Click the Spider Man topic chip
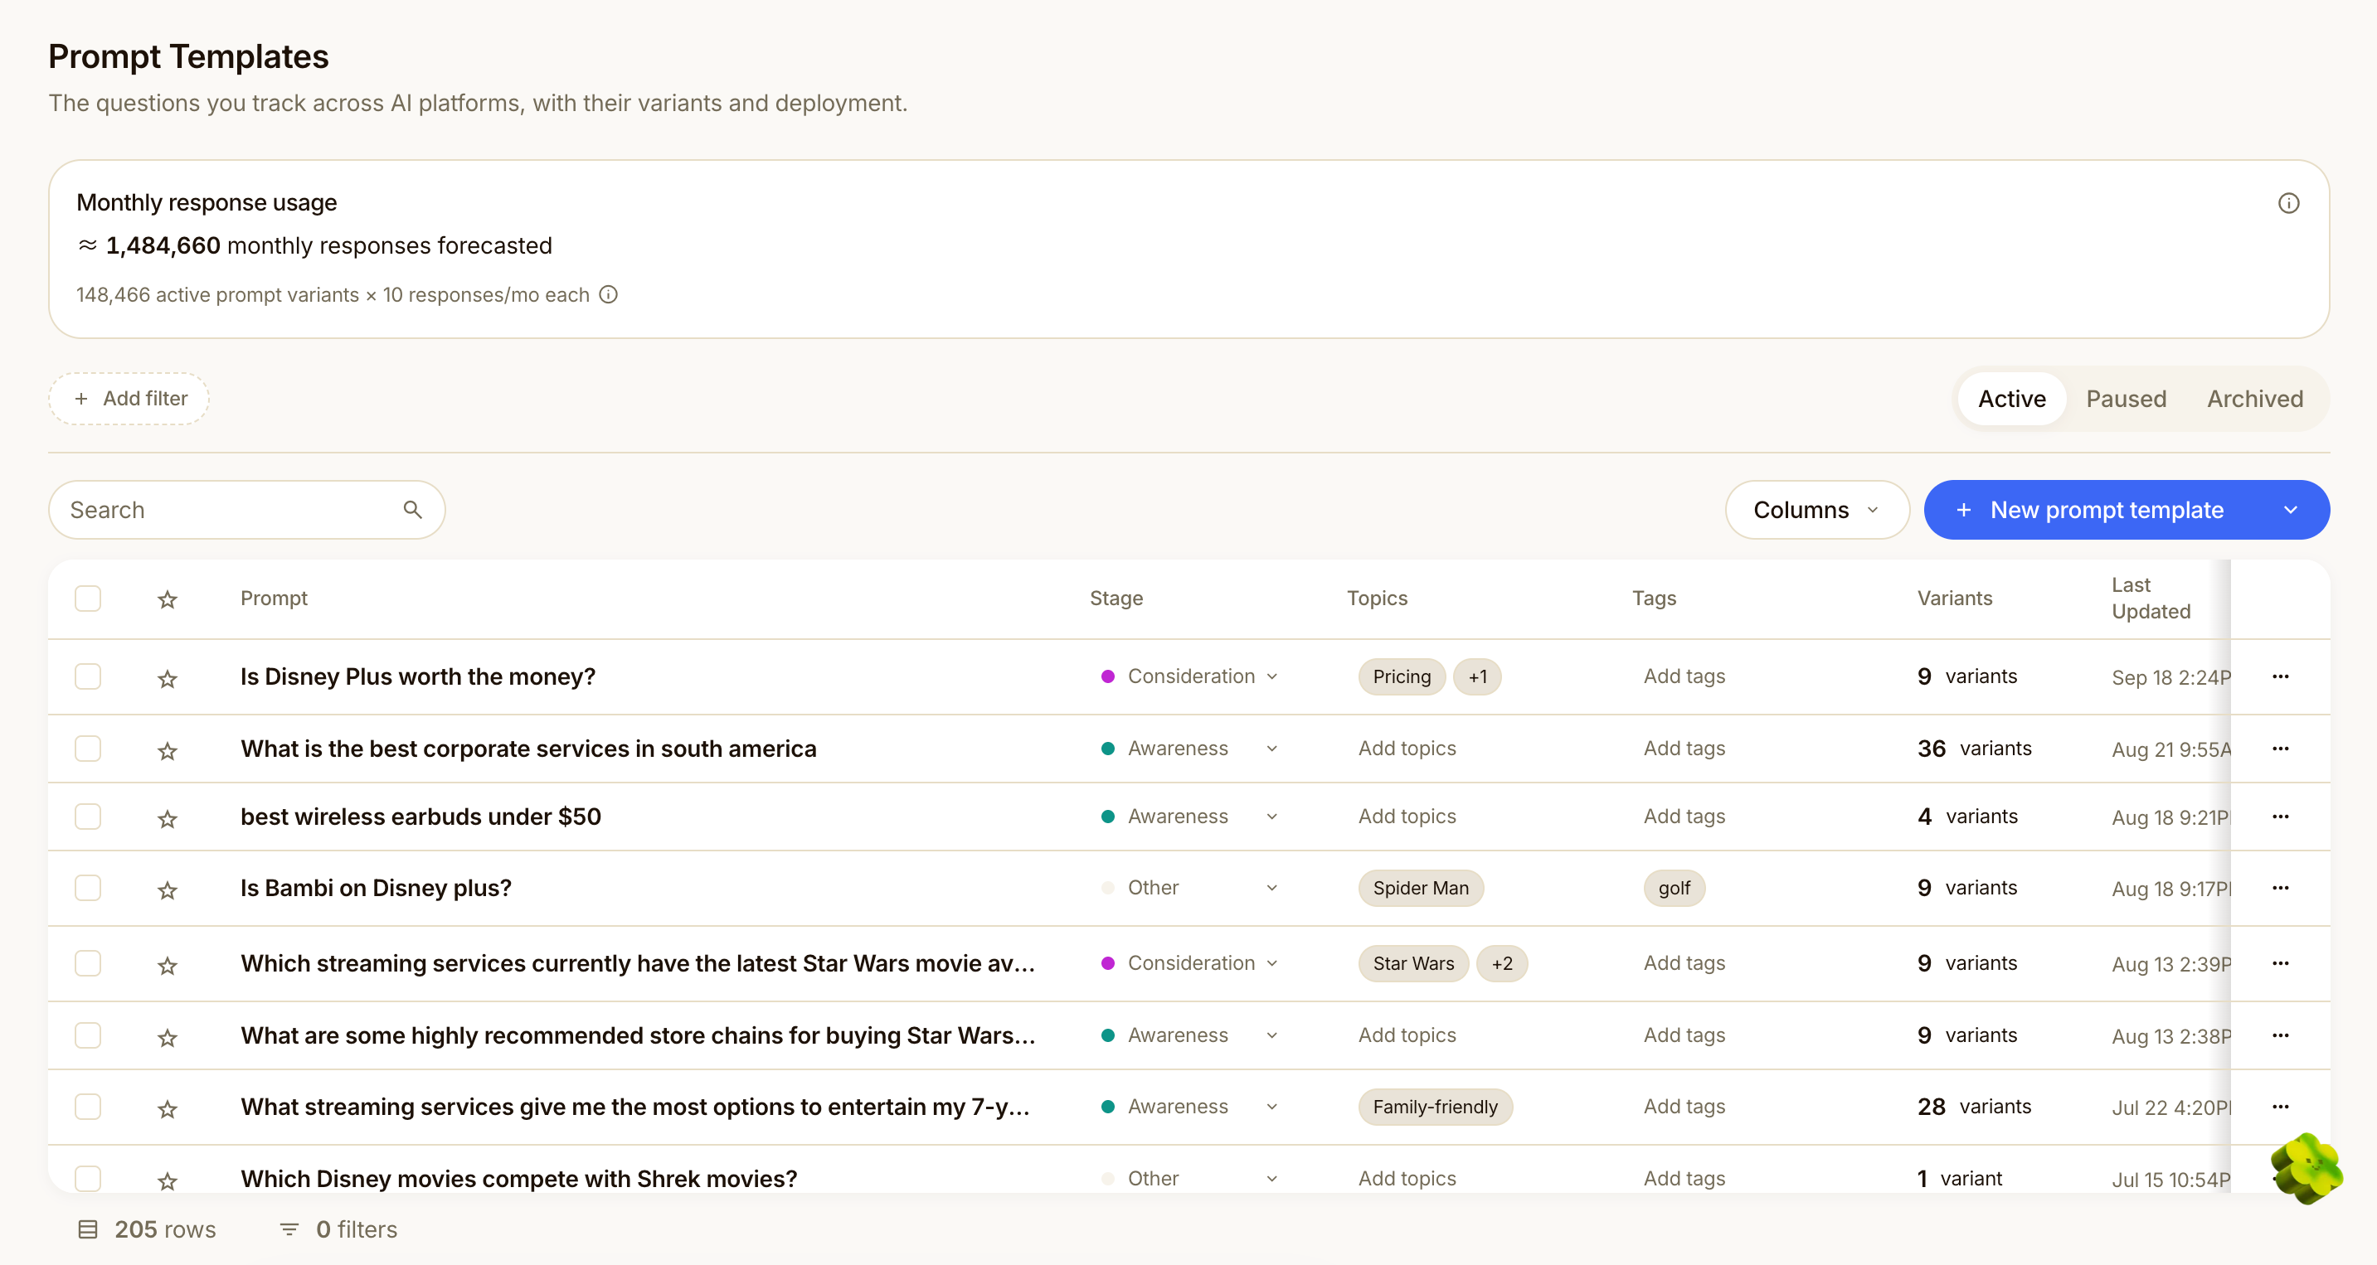This screenshot has width=2377, height=1265. pyautogui.click(x=1420, y=888)
